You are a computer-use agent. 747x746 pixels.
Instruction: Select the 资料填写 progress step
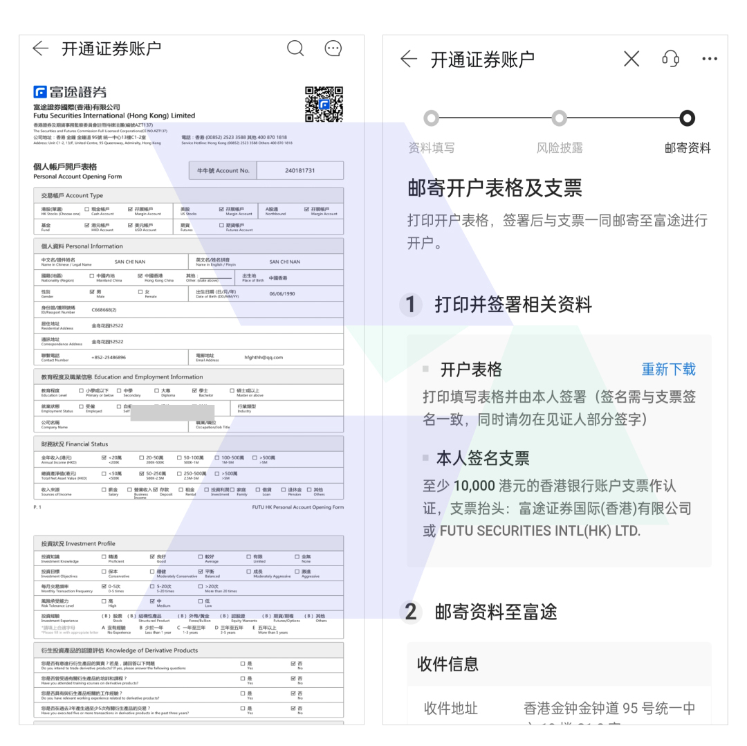click(431, 148)
